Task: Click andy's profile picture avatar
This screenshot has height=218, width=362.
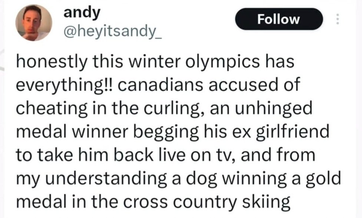Action: 33,23
